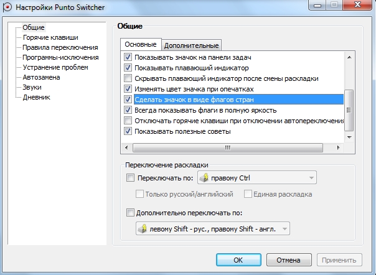376x275 pixels.
Task: Click lightning key icon beside левому Shift
Action: coord(143,229)
